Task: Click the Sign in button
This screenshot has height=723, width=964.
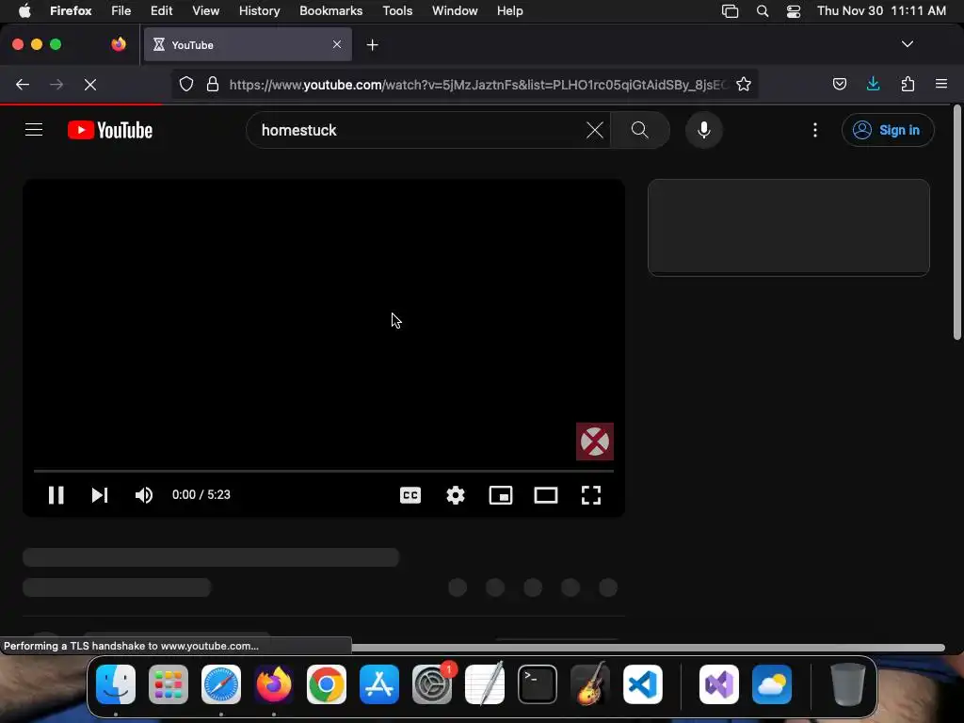Action: tap(888, 130)
